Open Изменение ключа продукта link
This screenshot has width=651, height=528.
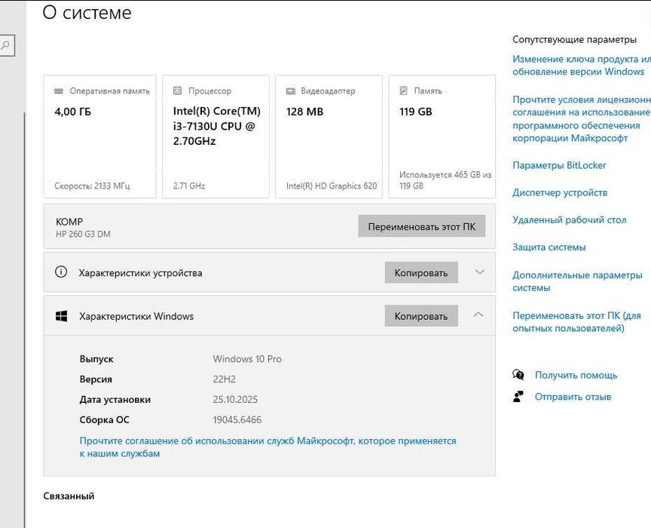(581, 66)
